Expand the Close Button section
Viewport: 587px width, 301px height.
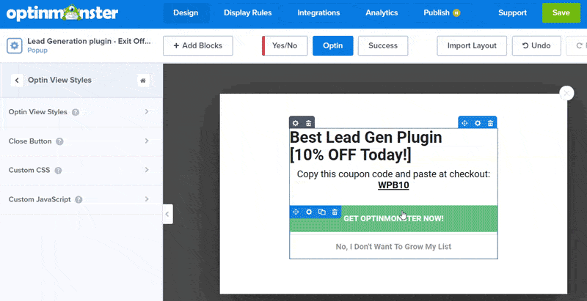81,141
